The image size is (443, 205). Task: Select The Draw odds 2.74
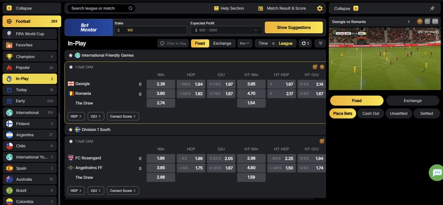(161, 103)
